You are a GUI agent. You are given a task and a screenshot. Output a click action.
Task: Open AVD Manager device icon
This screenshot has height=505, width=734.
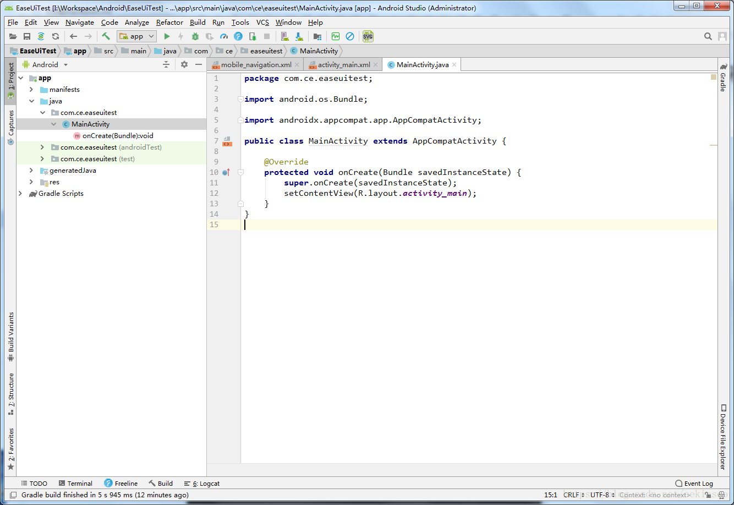pyautogui.click(x=285, y=36)
